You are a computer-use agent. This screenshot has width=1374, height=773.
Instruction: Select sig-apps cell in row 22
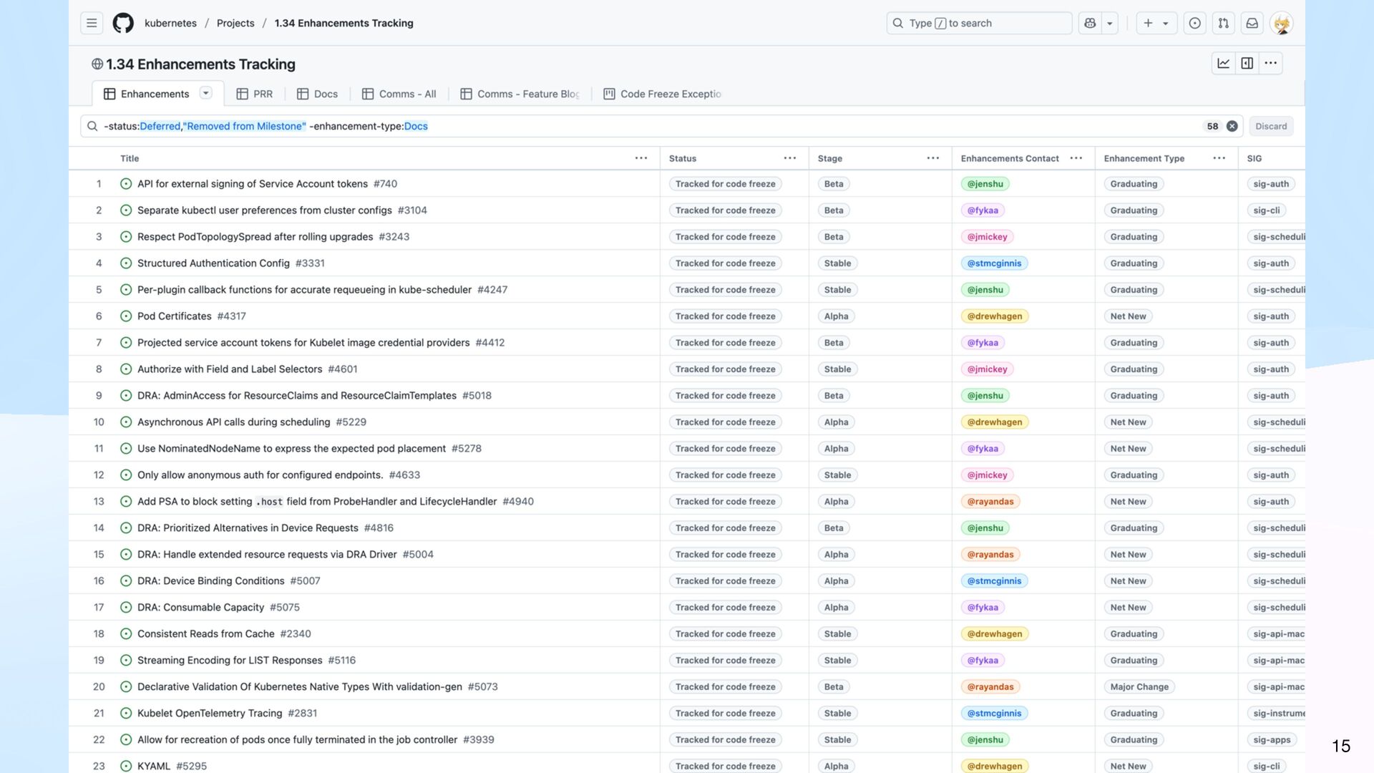1272,739
